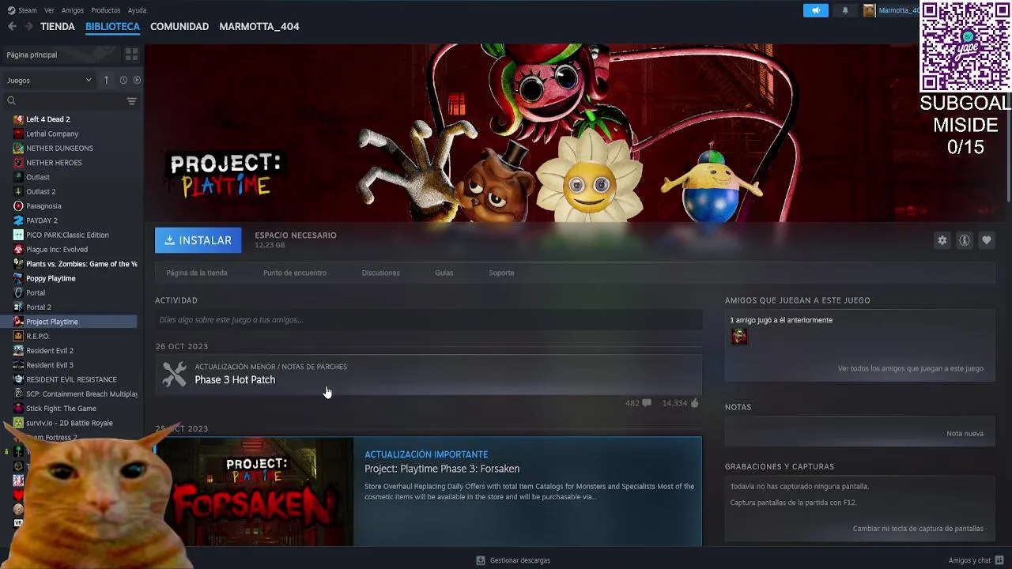
Task: Open Project: Playtime Phase 3: Forsaken article
Action: (442, 469)
